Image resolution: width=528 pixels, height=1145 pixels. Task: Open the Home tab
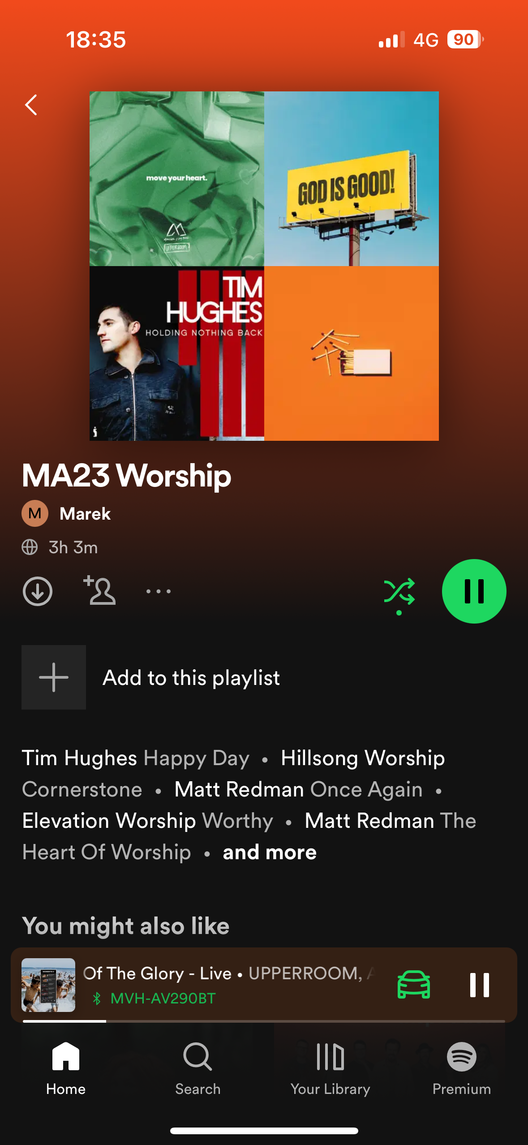pos(66,1068)
